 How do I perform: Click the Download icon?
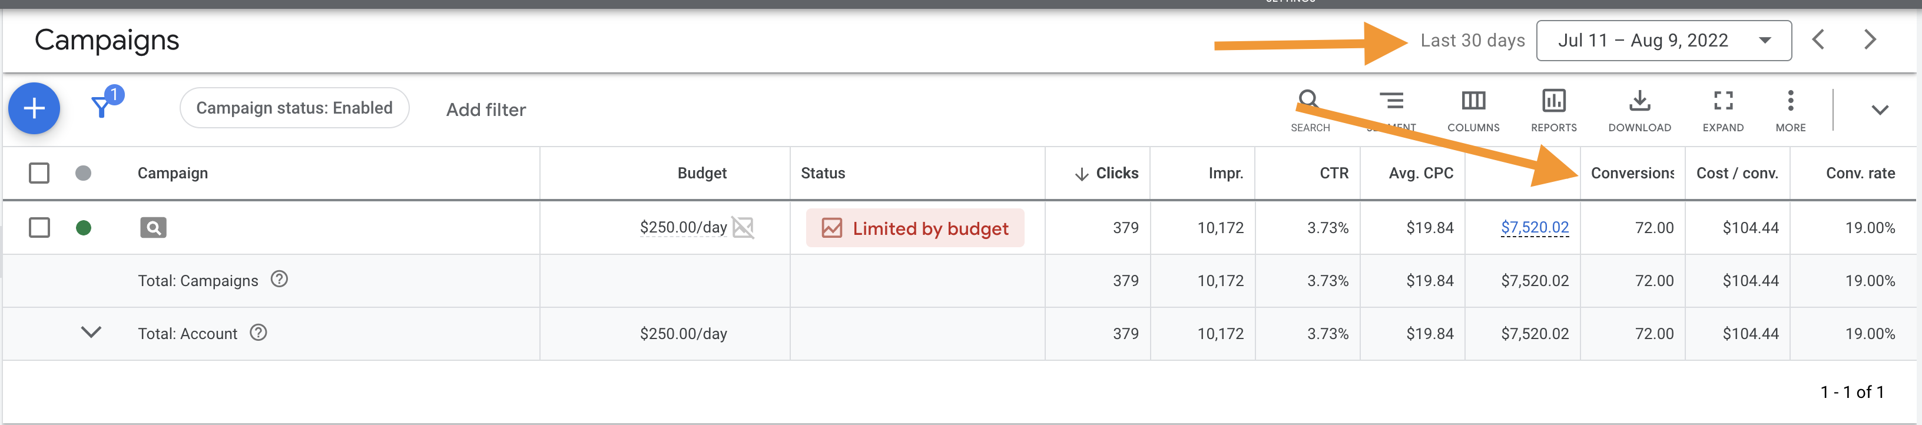click(x=1639, y=109)
